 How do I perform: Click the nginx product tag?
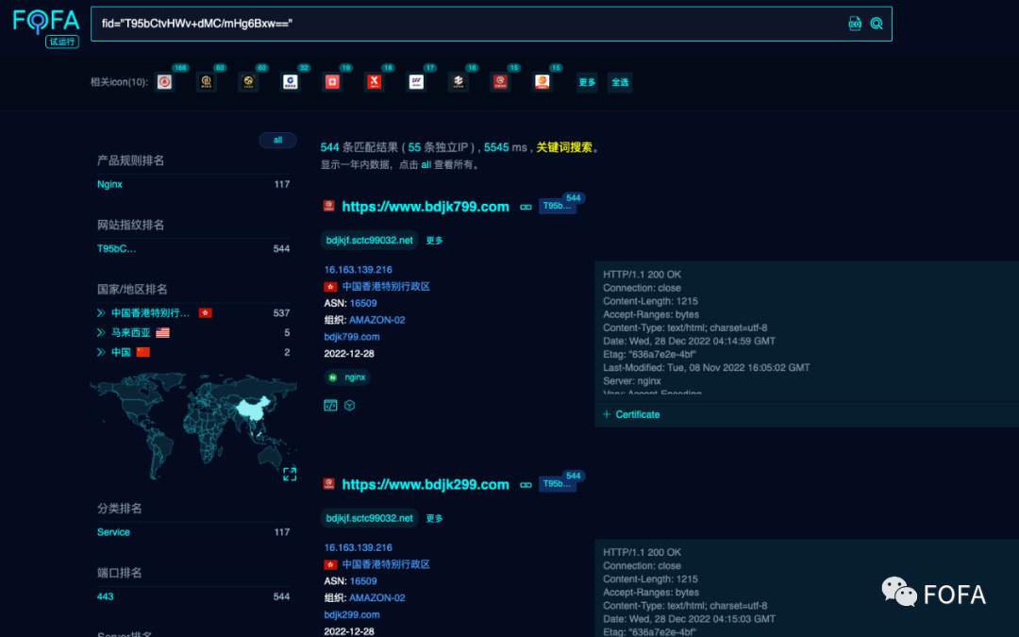(347, 377)
